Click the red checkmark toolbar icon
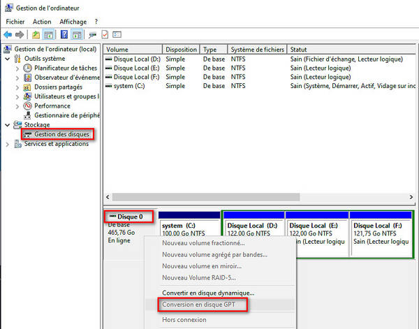This screenshot has height=329, width=419. (105, 34)
